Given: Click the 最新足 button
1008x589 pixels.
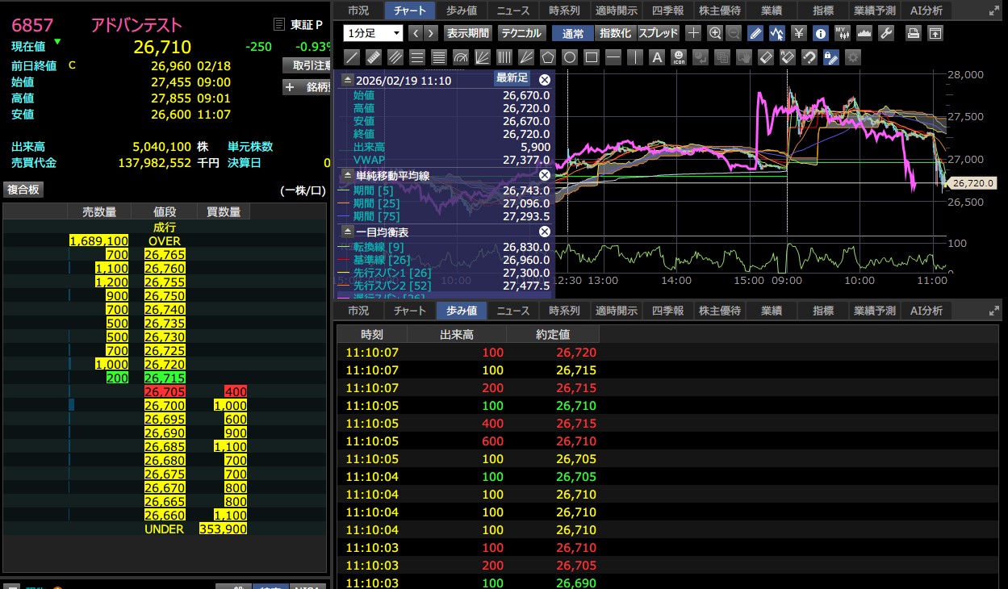Looking at the screenshot, I should tap(512, 78).
